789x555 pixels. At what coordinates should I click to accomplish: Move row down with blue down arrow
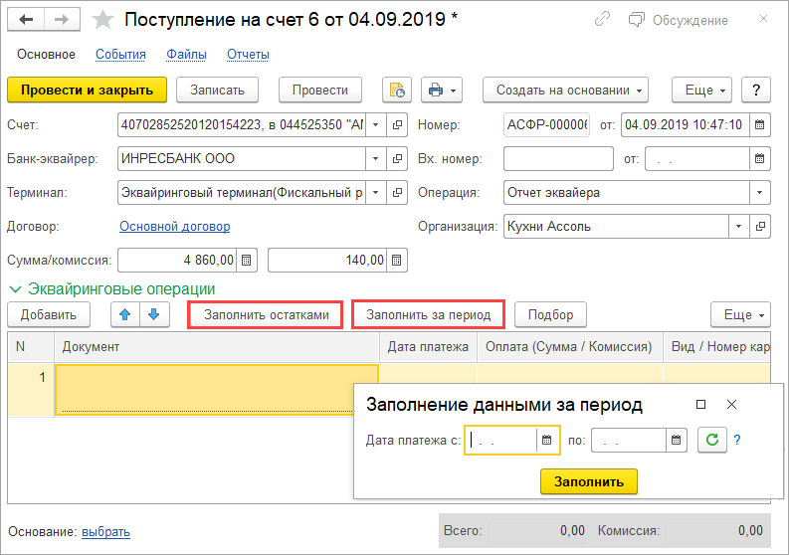pyautogui.click(x=154, y=314)
